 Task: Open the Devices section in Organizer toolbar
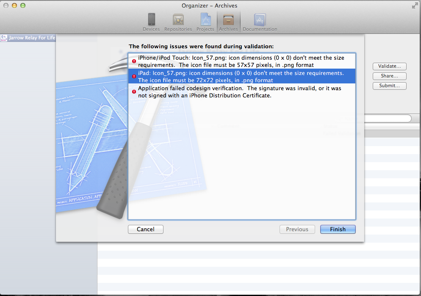(x=151, y=22)
